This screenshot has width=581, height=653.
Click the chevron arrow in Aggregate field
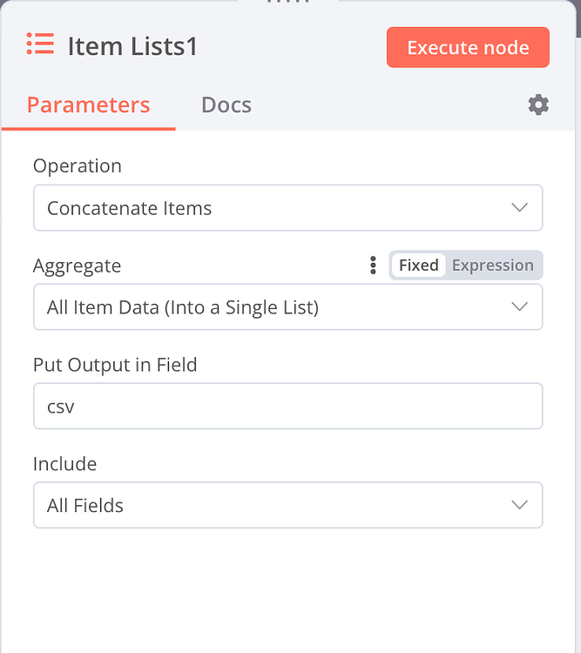[x=519, y=307]
